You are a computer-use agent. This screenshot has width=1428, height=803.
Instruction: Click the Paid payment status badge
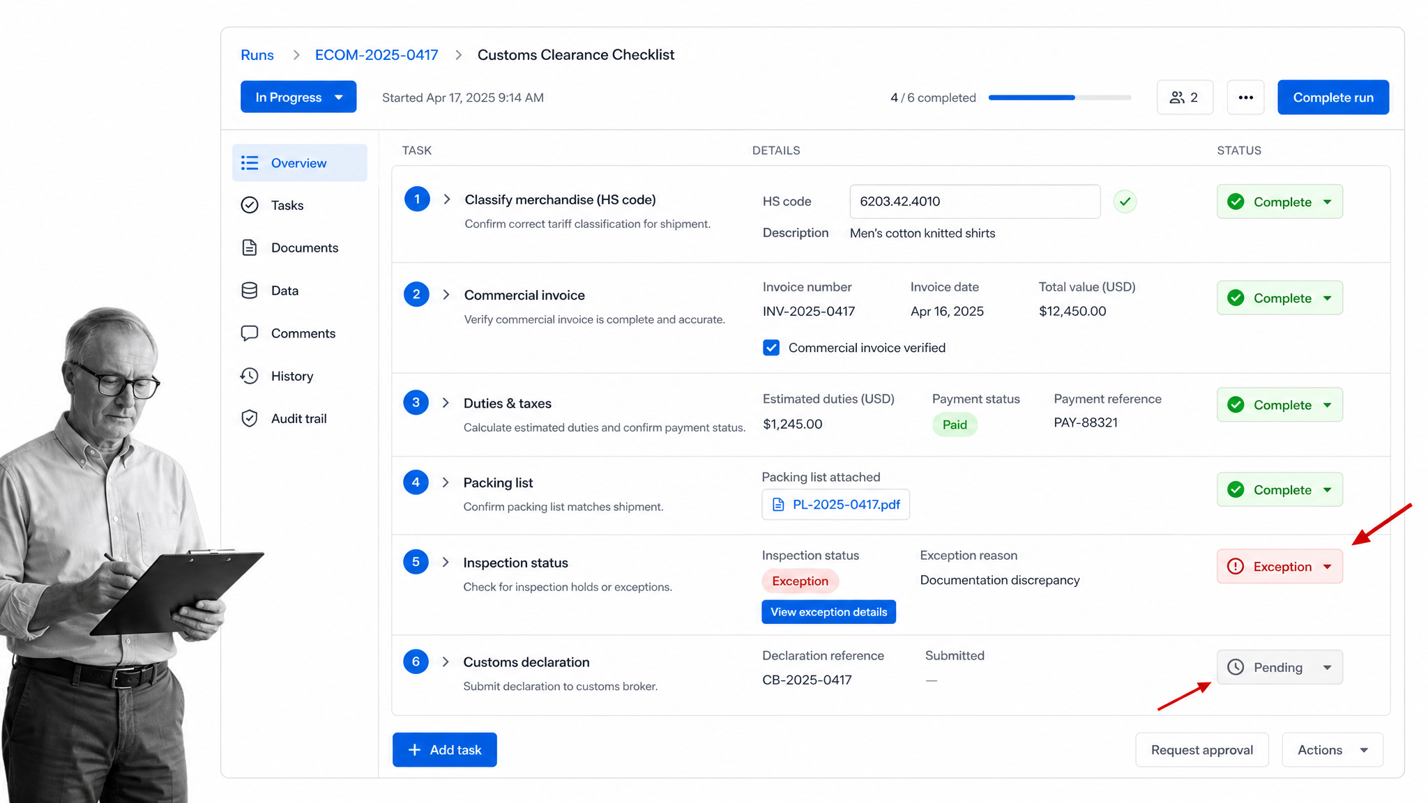[955, 425]
